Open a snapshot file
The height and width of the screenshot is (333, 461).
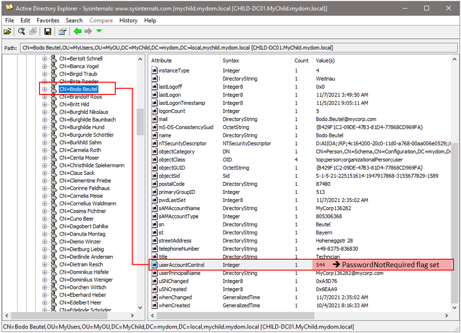(x=8, y=31)
